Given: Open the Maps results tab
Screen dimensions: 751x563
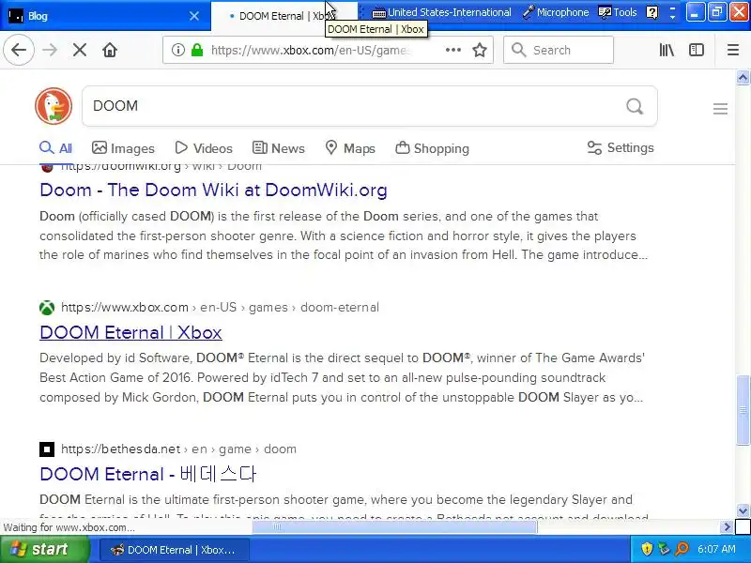Looking at the screenshot, I should 349,148.
